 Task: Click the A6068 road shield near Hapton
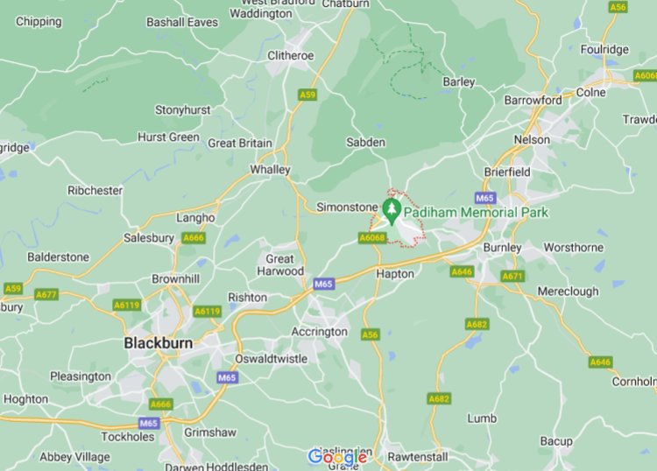coord(372,238)
